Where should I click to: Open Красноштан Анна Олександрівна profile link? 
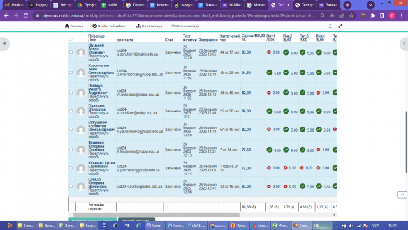[101, 69]
